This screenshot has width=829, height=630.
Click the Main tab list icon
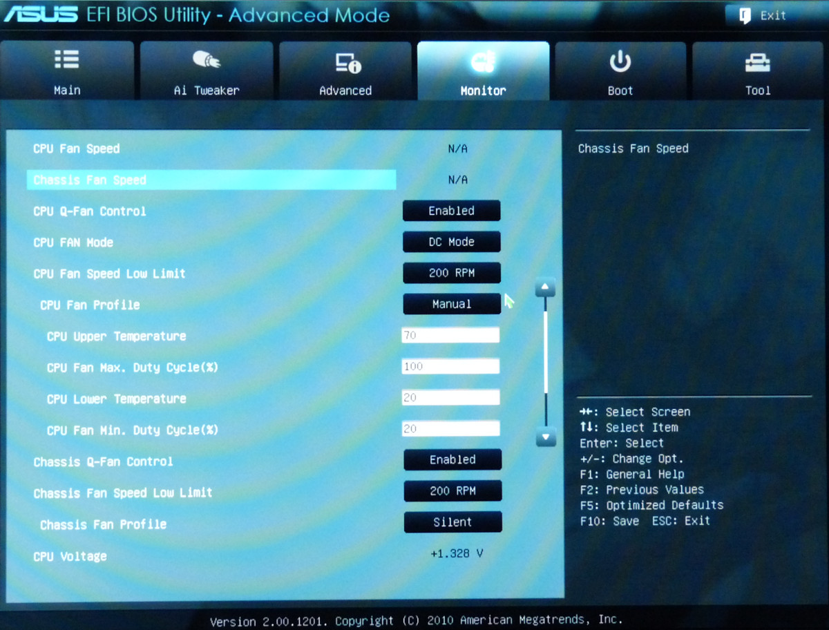point(67,60)
